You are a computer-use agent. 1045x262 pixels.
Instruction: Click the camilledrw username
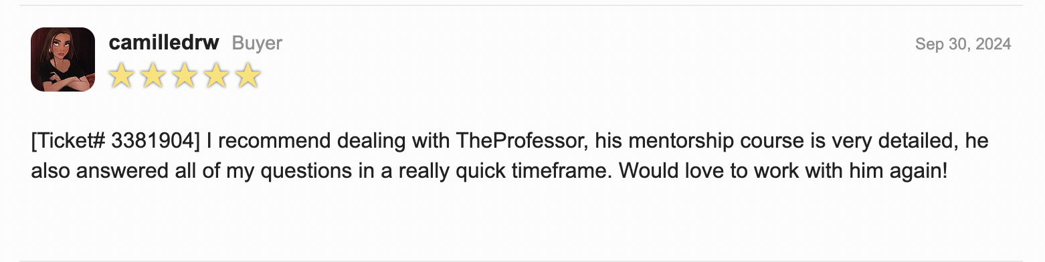[164, 43]
